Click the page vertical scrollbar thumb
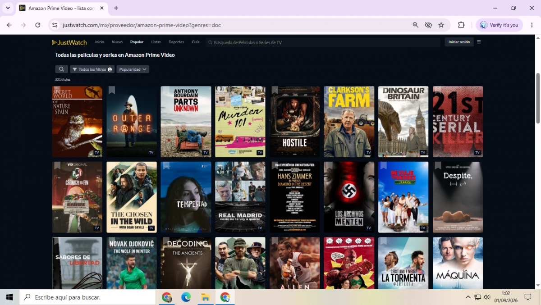 coord(537,98)
